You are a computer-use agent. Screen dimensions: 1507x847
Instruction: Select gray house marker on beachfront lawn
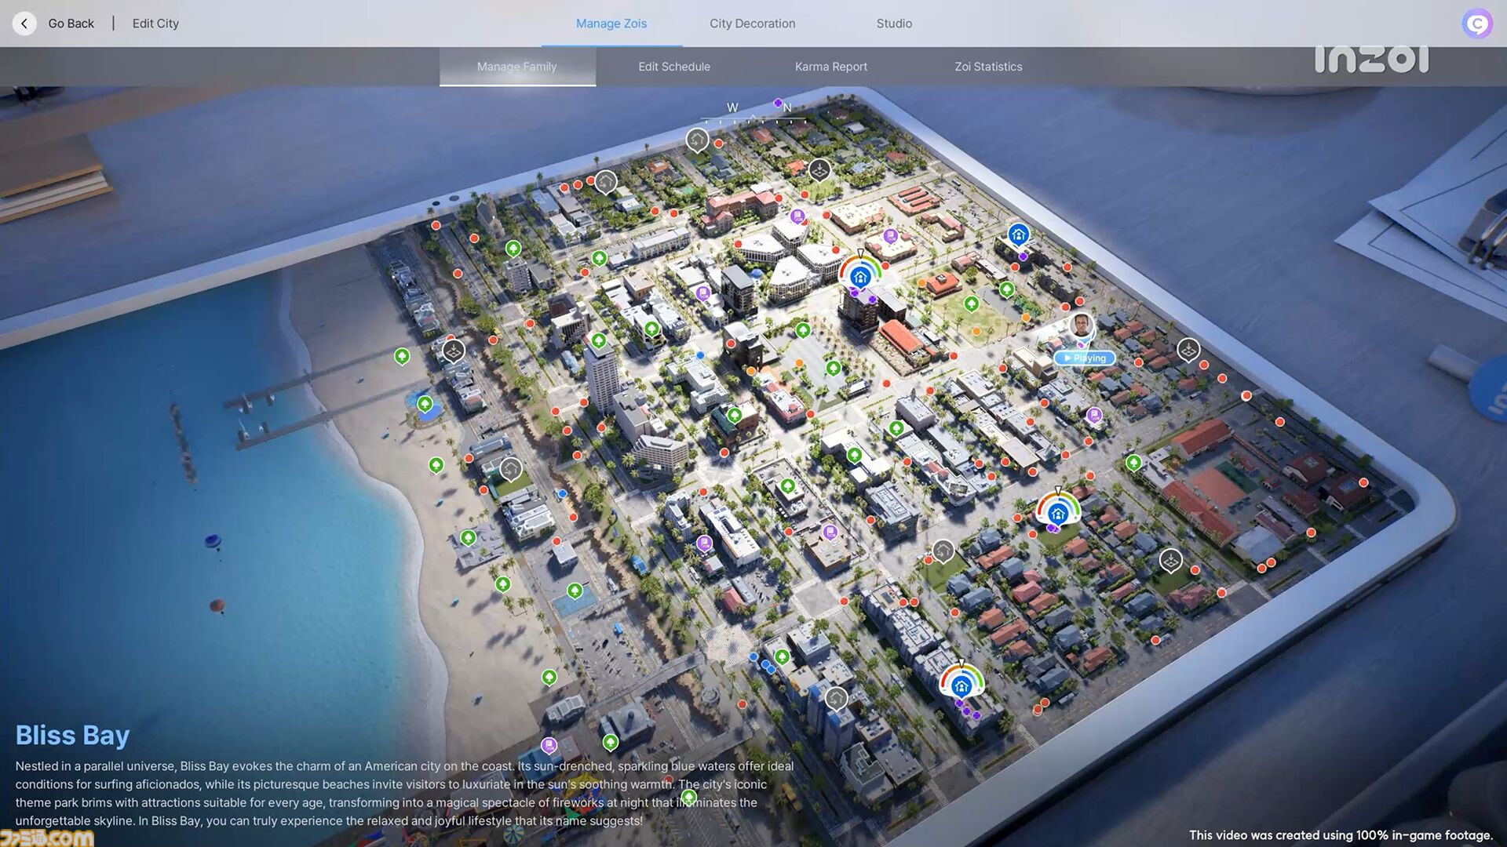(x=511, y=469)
